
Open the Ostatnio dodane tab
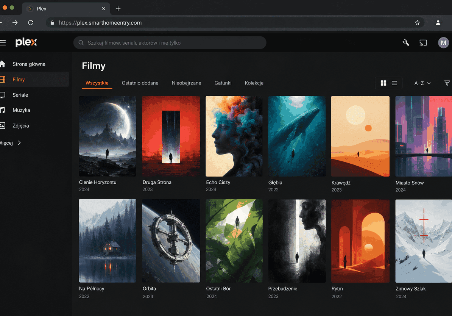click(x=140, y=83)
